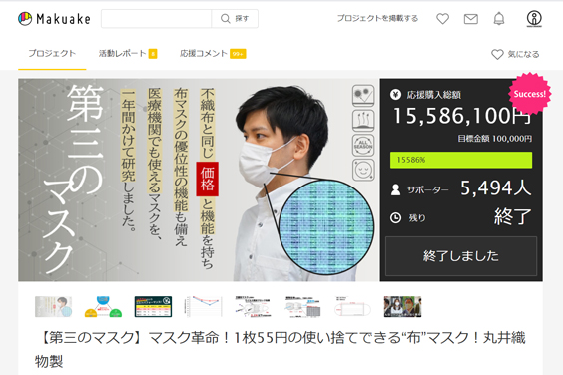Click the project title 【第三のマスク】マスク革命
Viewport: 563px width, 375px height.
[x=281, y=349]
